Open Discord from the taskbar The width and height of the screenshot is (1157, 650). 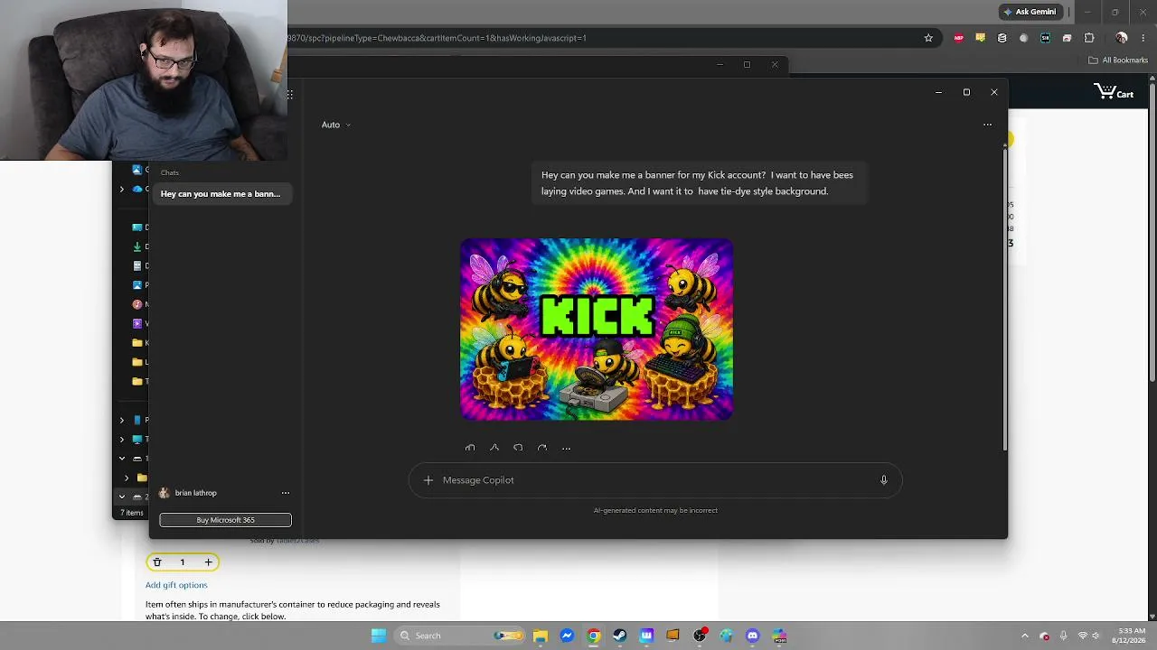click(x=753, y=636)
